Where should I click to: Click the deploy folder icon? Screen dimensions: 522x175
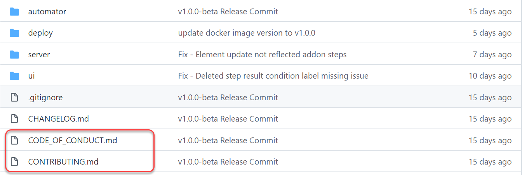click(x=14, y=33)
